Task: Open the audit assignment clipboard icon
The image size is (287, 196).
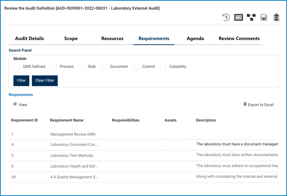Action: coord(276,17)
